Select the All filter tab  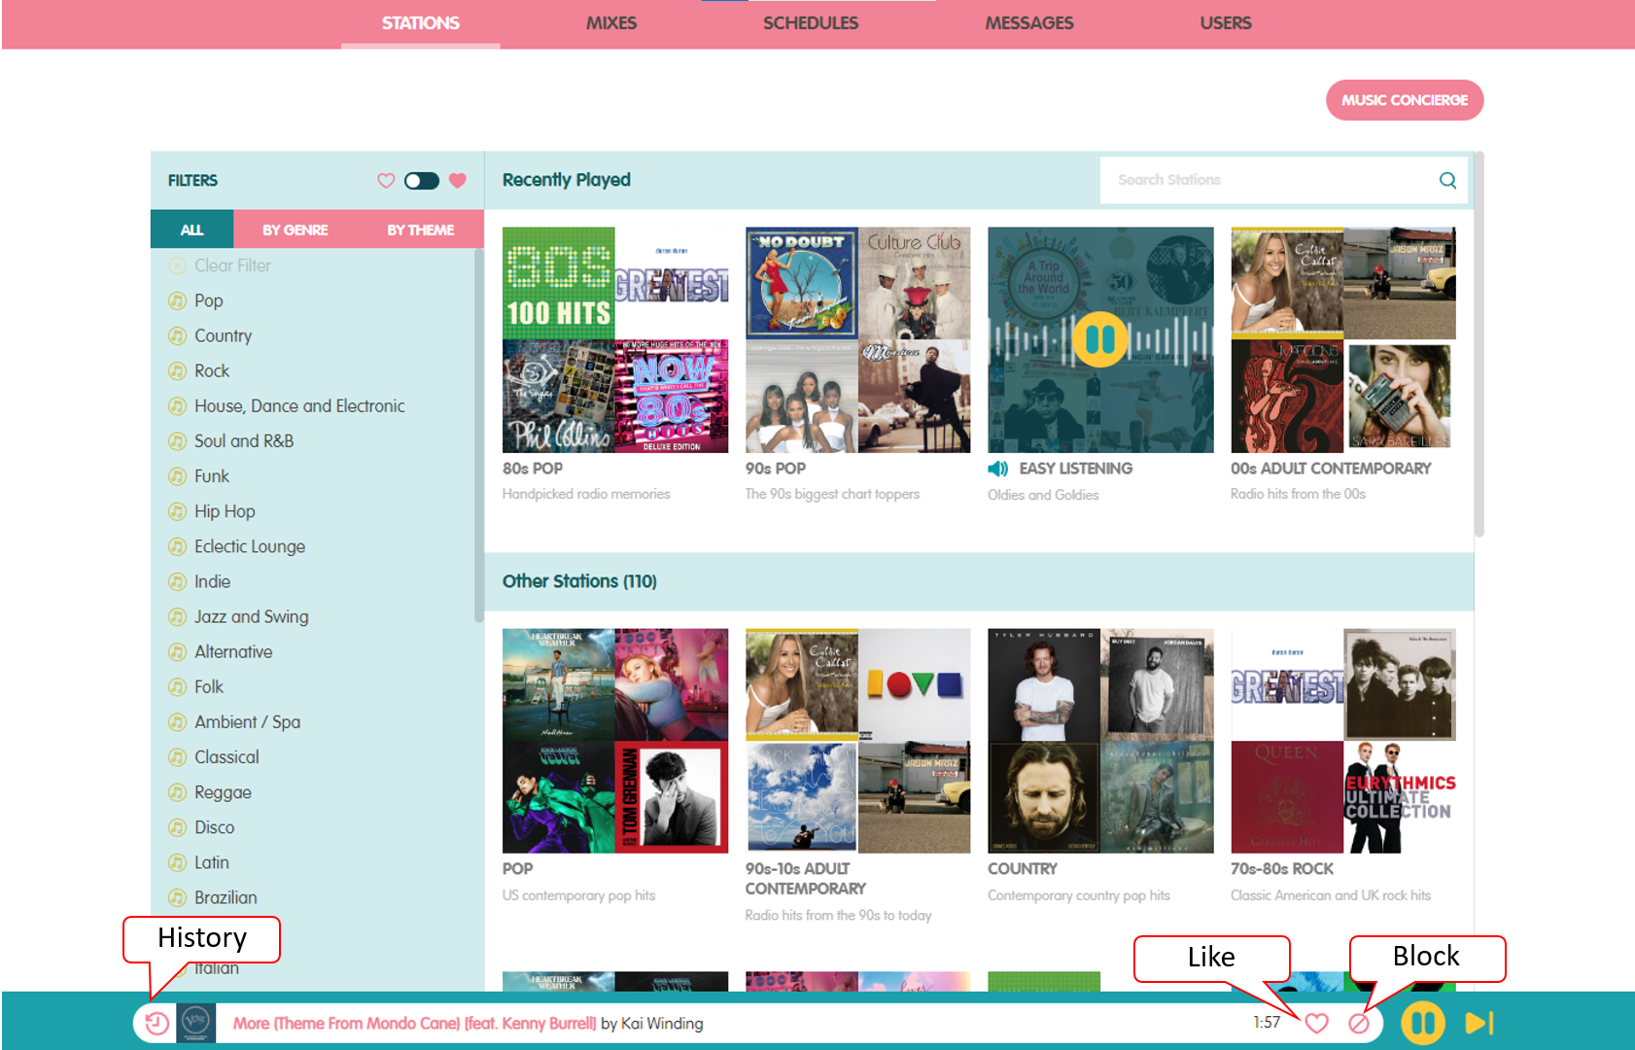[x=191, y=229]
